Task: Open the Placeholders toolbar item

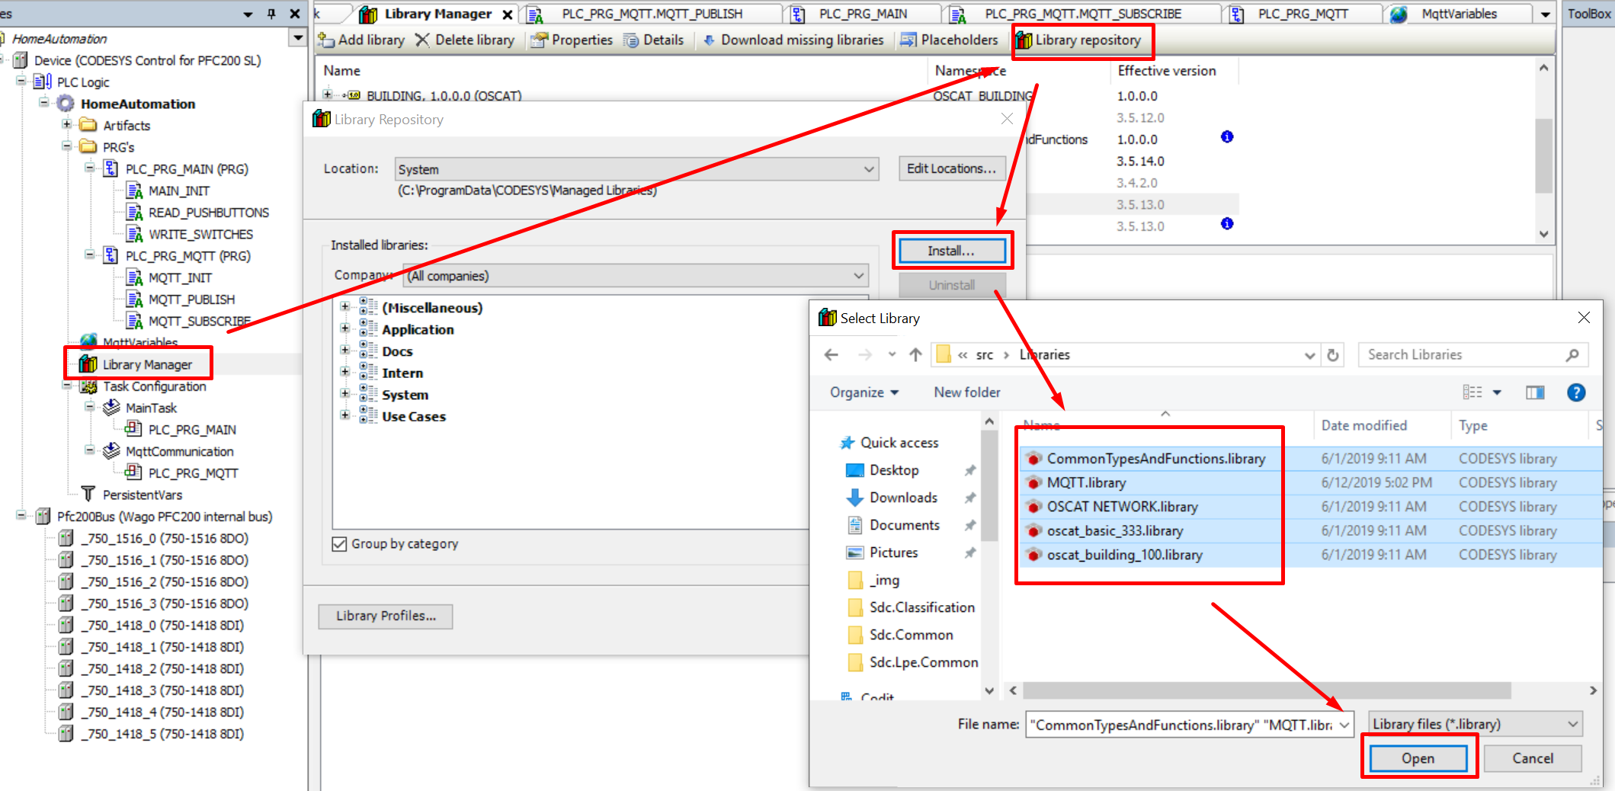Action: pos(949,40)
